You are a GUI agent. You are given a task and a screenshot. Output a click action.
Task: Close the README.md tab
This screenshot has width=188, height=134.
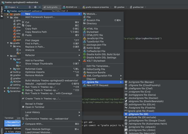point(79,7)
